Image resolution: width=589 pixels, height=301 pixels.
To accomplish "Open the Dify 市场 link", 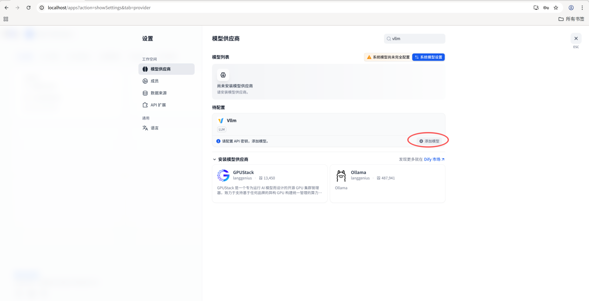I will click(434, 159).
